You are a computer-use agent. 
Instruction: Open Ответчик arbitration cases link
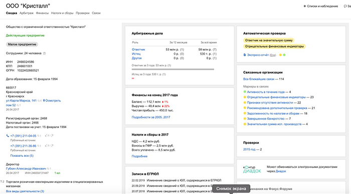[138, 49]
